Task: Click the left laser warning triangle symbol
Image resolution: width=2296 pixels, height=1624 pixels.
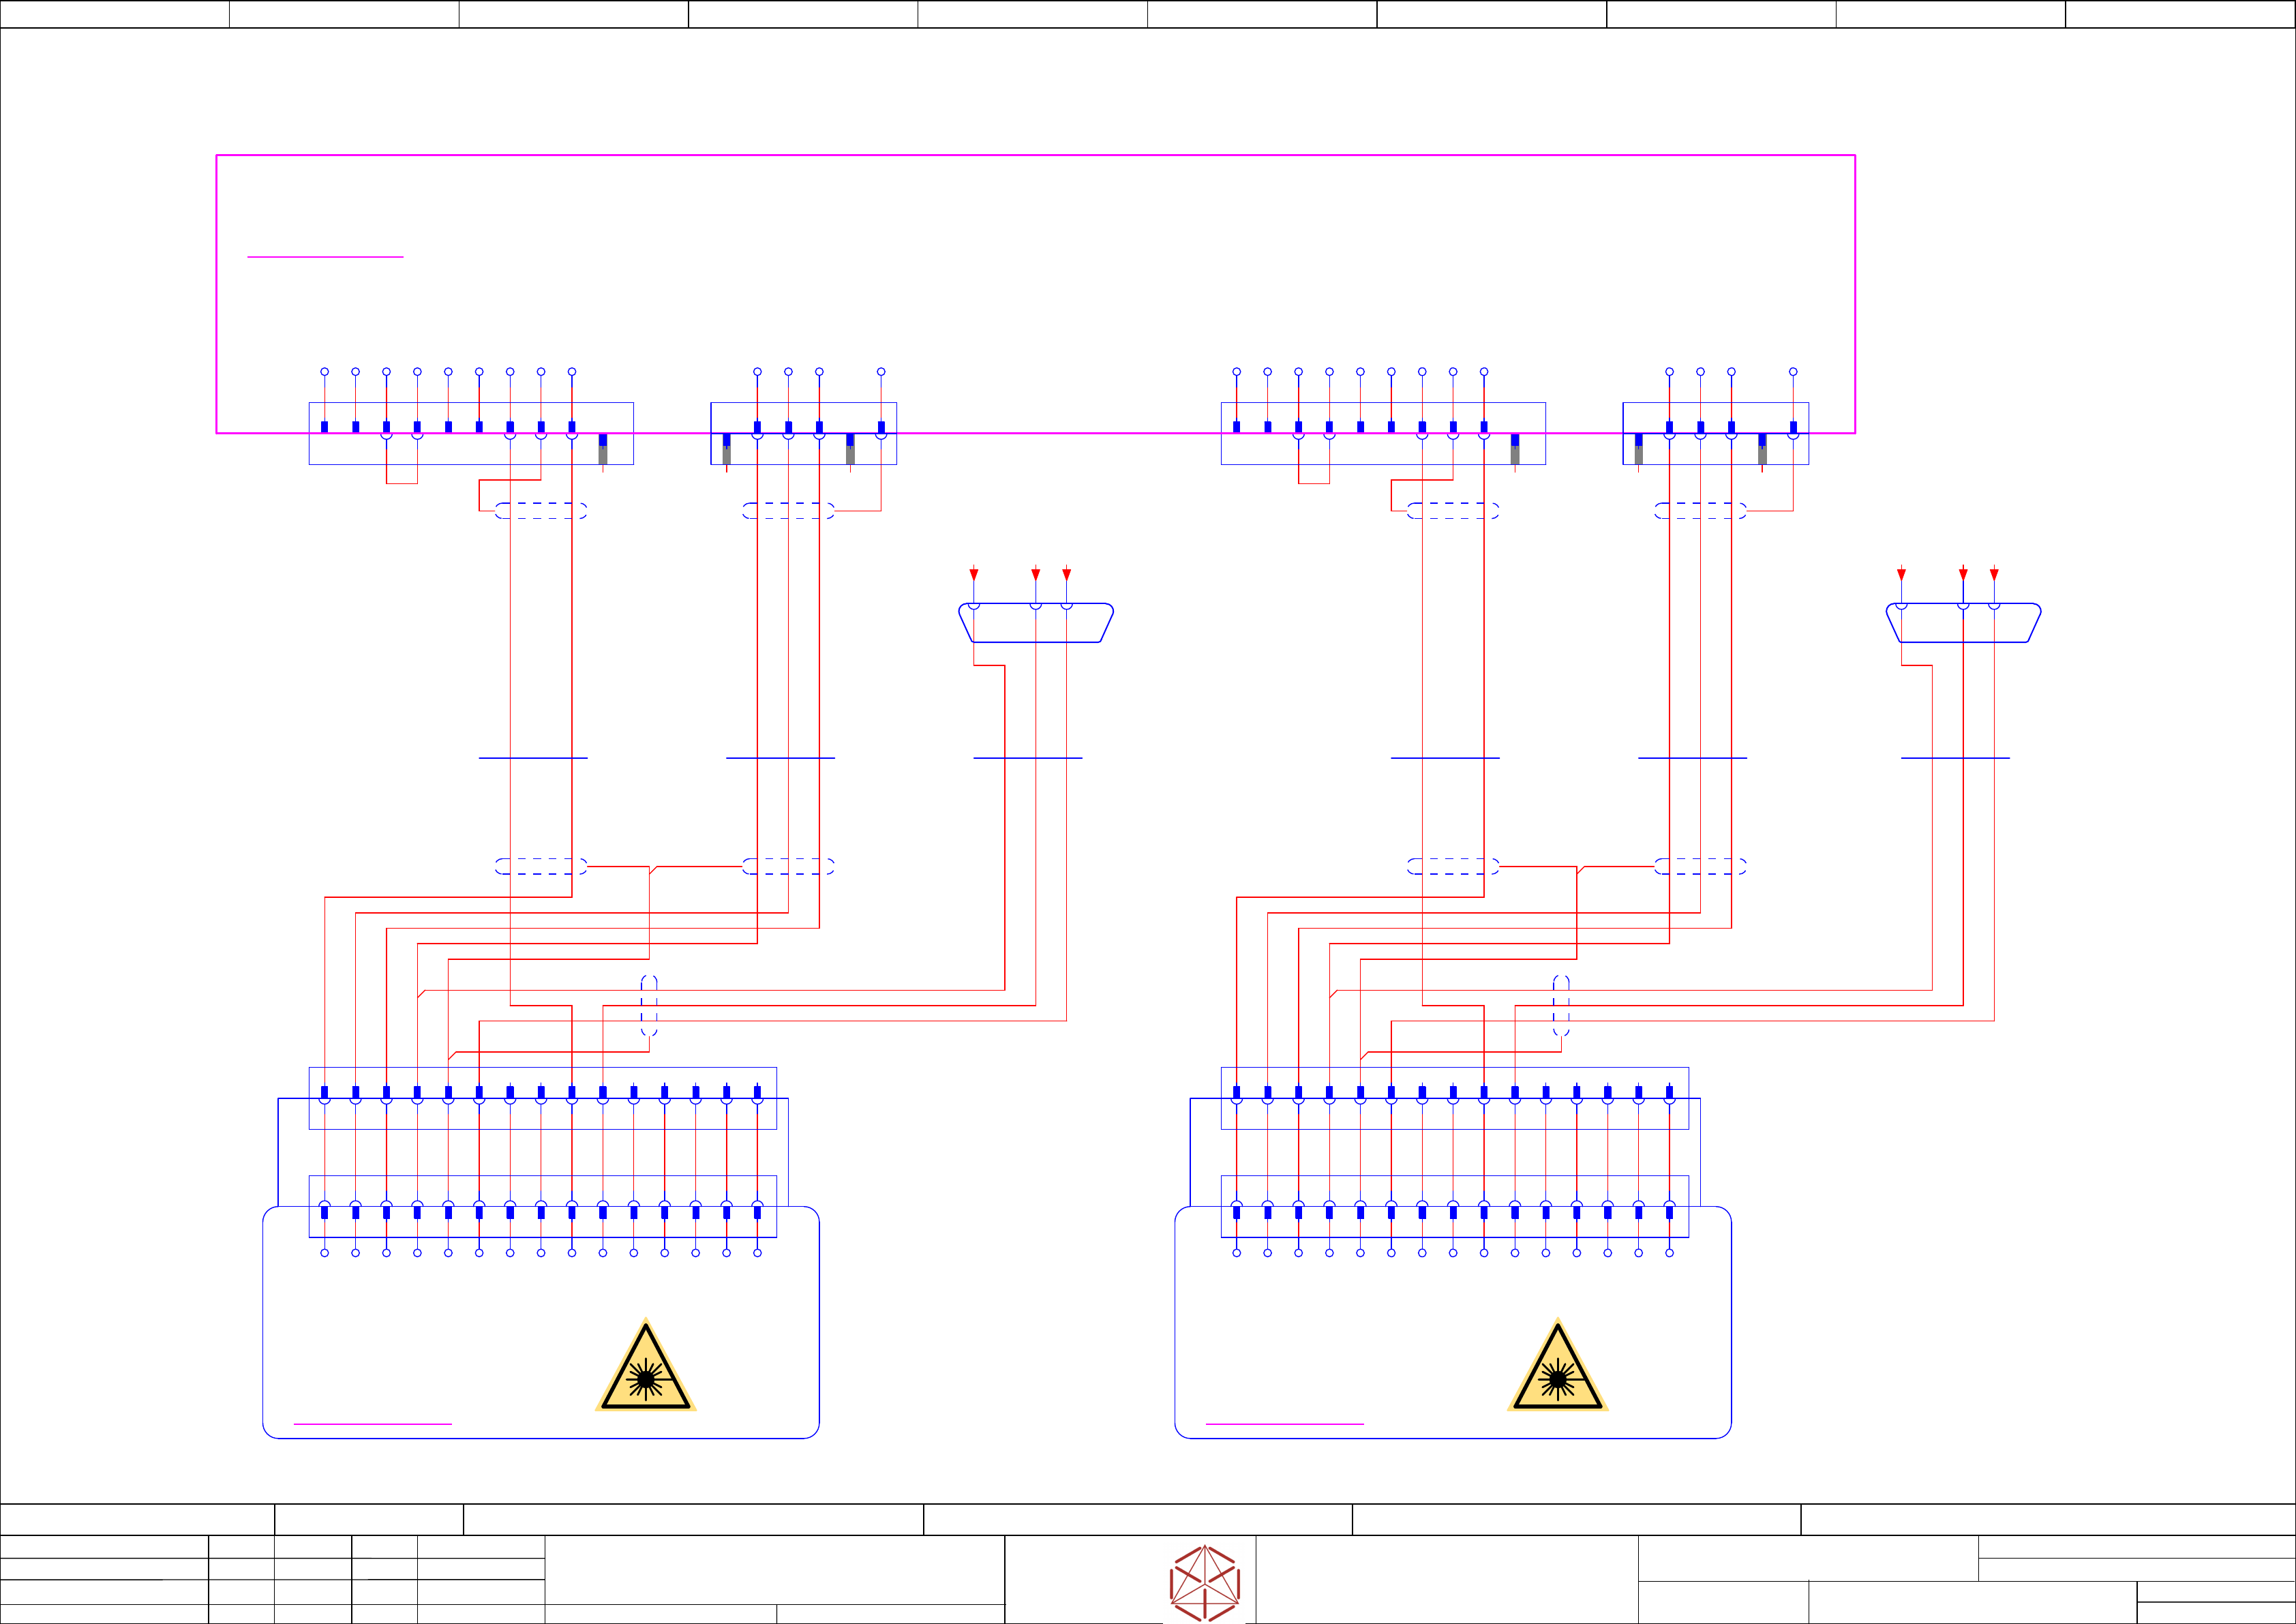Action: pyautogui.click(x=645, y=1370)
